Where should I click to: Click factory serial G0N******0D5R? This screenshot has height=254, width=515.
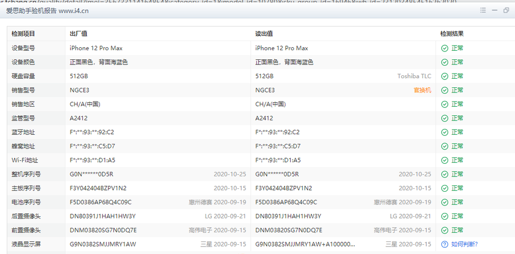(x=92, y=174)
